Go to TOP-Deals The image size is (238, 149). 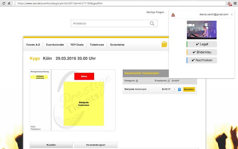pyautogui.click(x=77, y=45)
